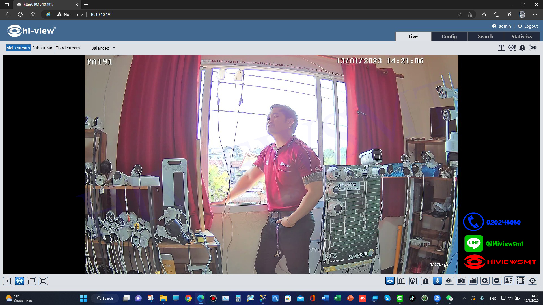The height and width of the screenshot is (305, 543).
Task: Start recording with the video camera icon
Action: tap(473, 281)
